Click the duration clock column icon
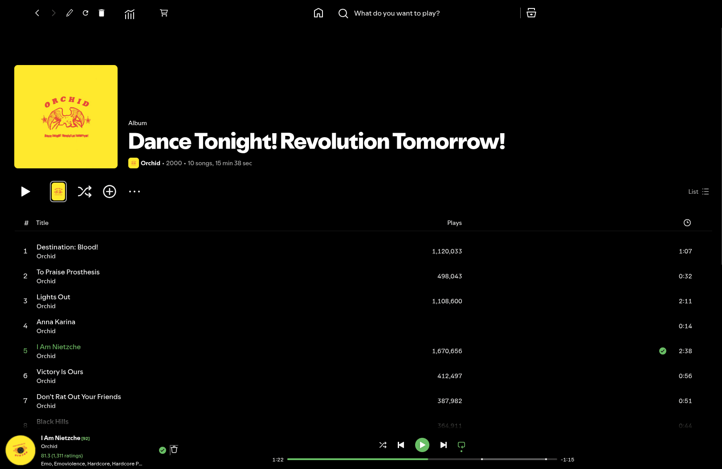The width and height of the screenshot is (722, 469). tap(687, 223)
